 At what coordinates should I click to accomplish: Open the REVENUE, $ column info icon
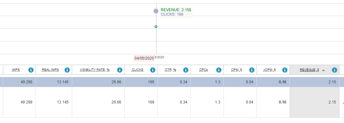(x=334, y=70)
